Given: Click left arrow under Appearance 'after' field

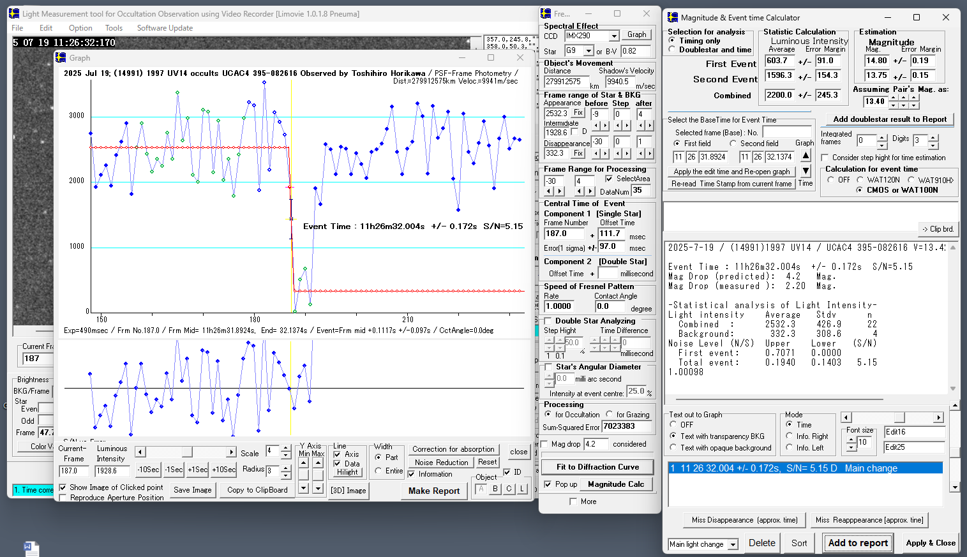Looking at the screenshot, I should click(641, 126).
